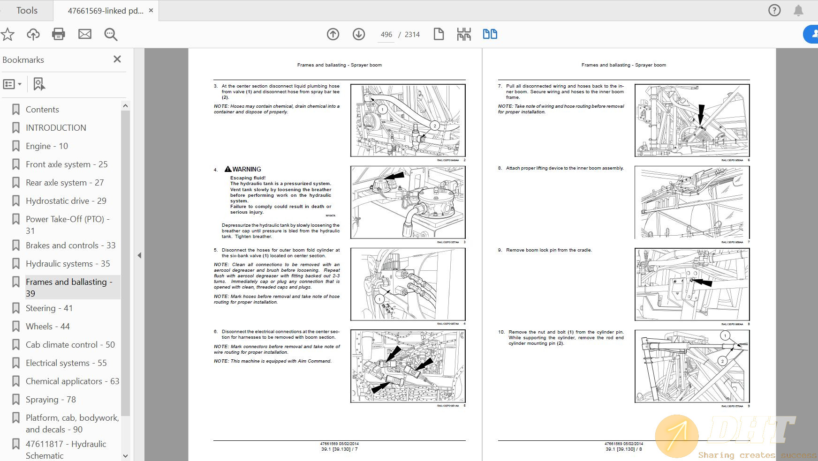This screenshot has width=818, height=461.
Task: Click hydraulic tank breather illustration
Action: pos(408,202)
